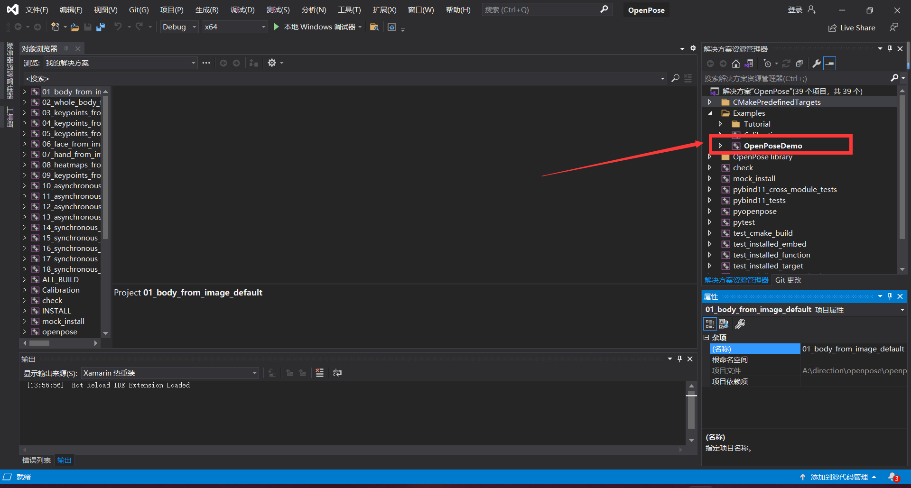The image size is (911, 488).
Task: Select ALL_BUILD in the Object Browser list
Action: (x=60, y=279)
